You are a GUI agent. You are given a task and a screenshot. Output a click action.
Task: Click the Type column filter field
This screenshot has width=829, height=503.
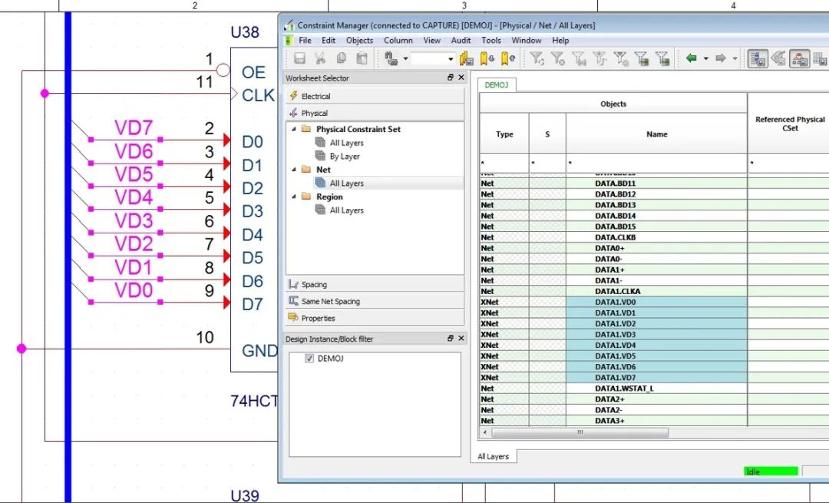[504, 163]
